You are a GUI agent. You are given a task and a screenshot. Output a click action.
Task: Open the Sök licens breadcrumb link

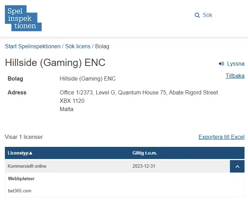click(x=78, y=46)
